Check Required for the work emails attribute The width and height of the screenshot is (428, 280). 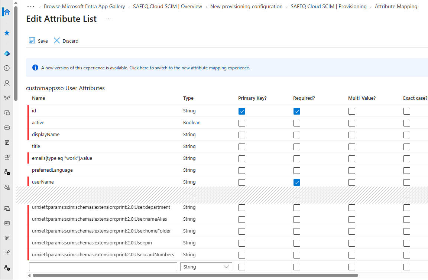click(x=297, y=158)
